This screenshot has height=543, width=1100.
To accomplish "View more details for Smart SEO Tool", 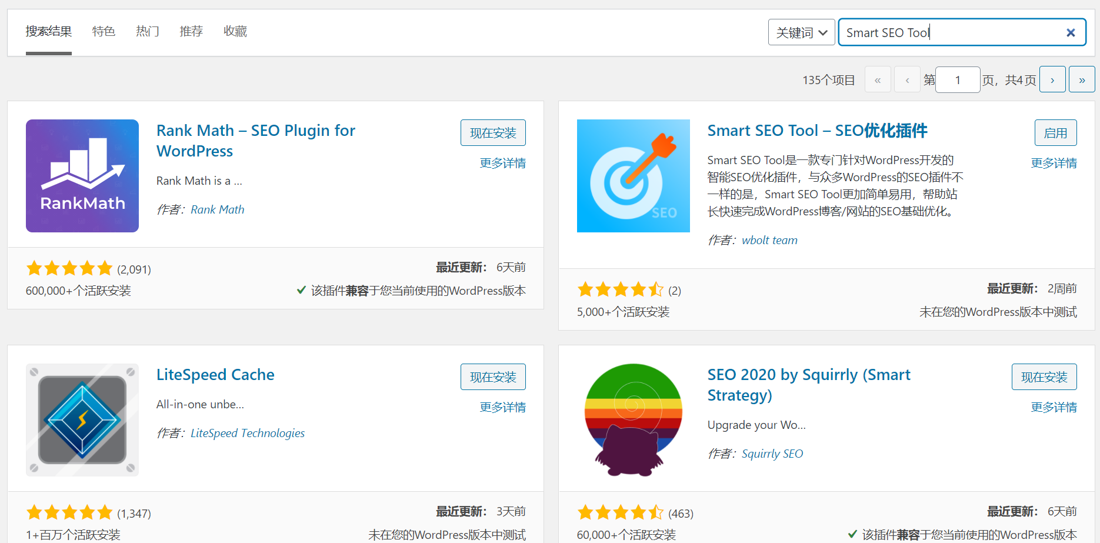I will (1054, 164).
